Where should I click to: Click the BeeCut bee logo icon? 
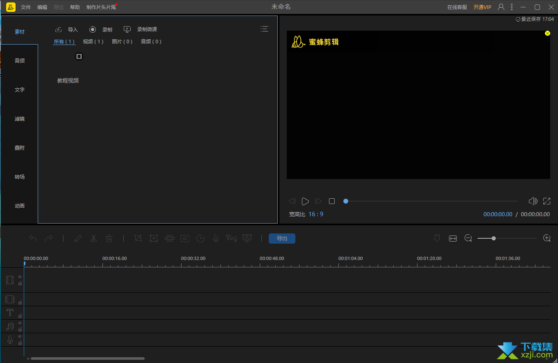pos(11,7)
